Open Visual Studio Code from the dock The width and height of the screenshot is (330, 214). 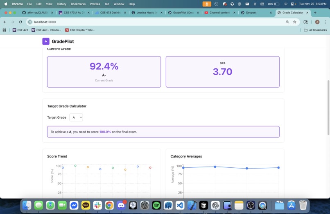point(180,205)
